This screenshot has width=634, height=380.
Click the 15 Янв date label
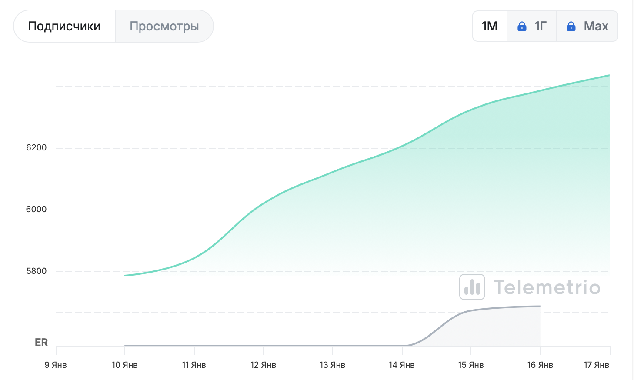[470, 365]
